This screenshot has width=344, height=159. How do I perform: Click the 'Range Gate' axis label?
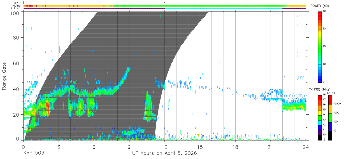(x=4, y=76)
